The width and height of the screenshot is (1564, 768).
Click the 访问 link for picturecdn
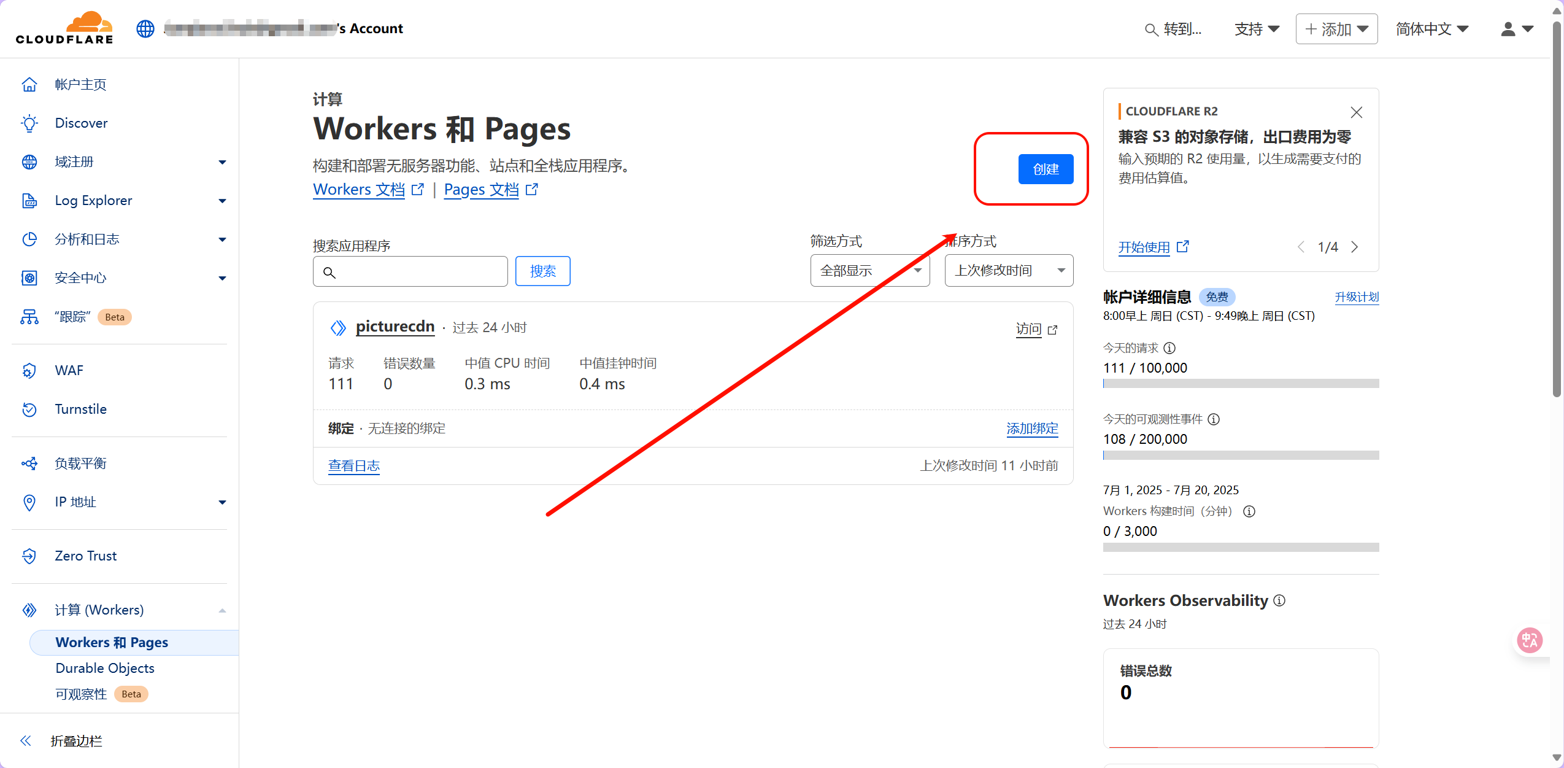(1036, 330)
